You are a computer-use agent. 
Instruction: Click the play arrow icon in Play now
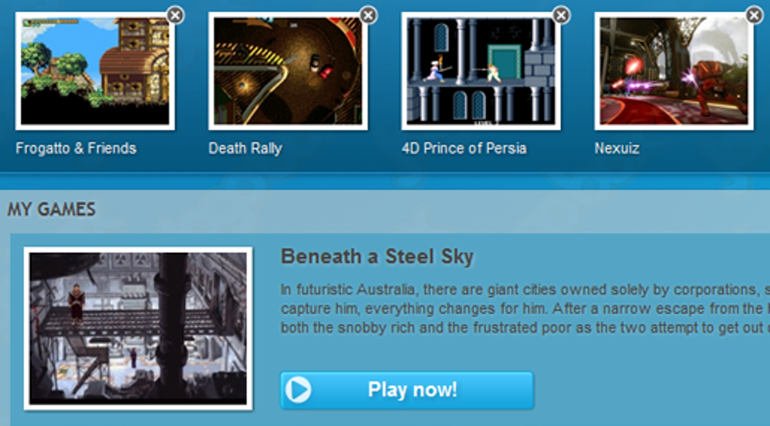pyautogui.click(x=298, y=390)
